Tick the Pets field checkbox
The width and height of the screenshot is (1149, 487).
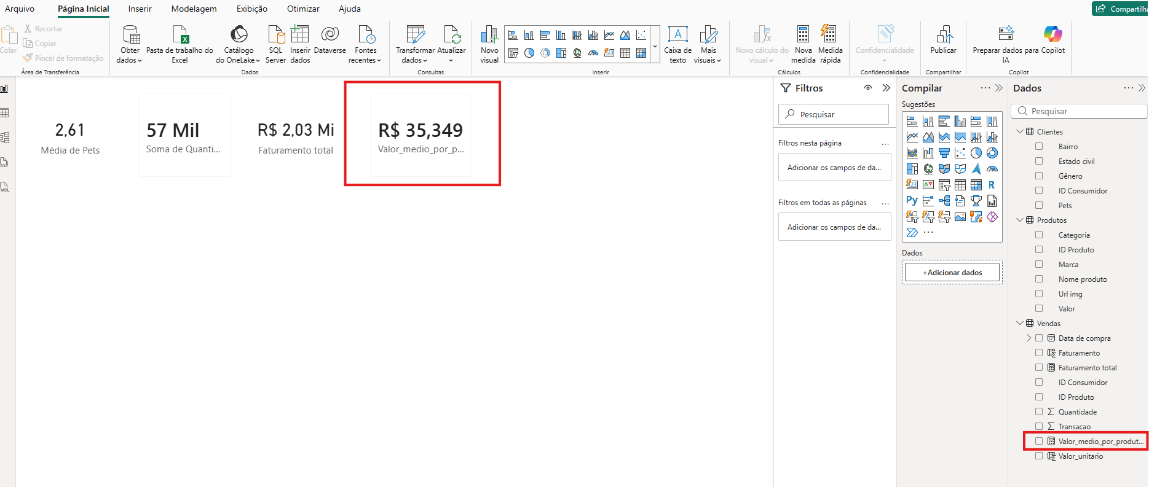coord(1039,205)
